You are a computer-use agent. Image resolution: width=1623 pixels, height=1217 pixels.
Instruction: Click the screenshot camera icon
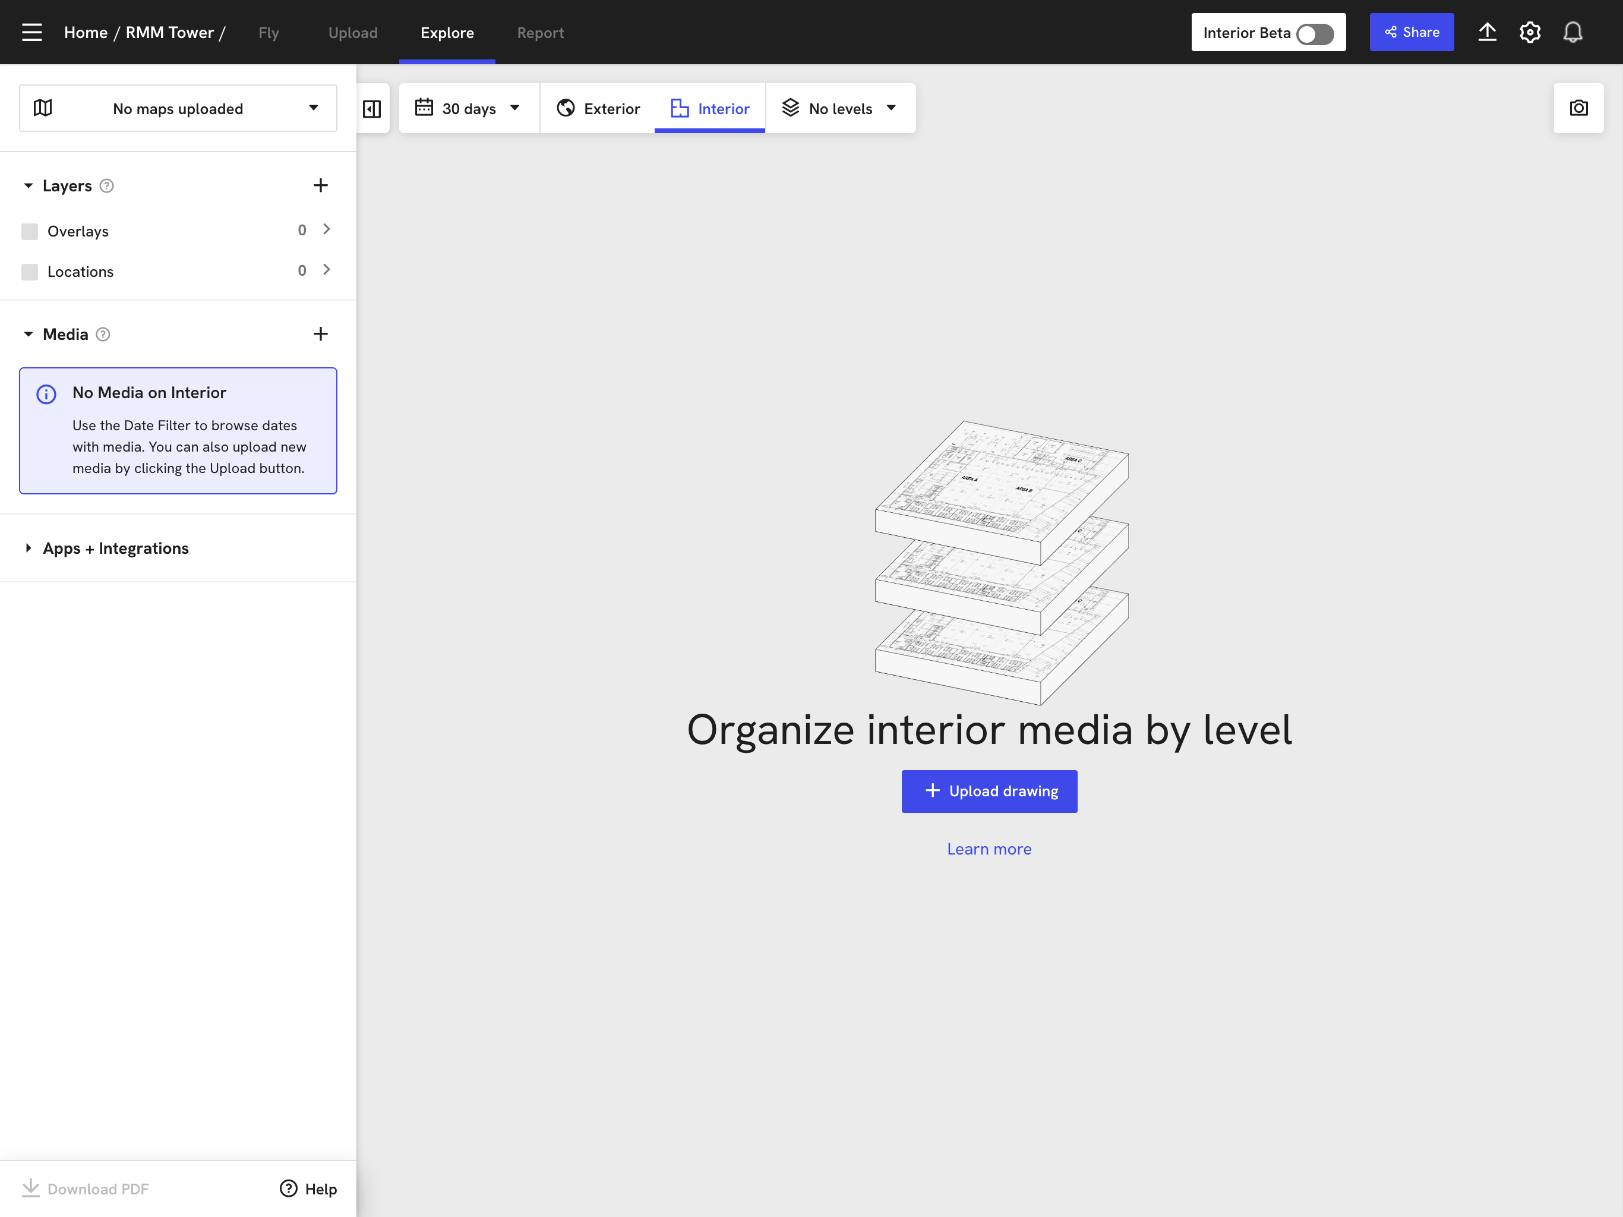click(1578, 109)
